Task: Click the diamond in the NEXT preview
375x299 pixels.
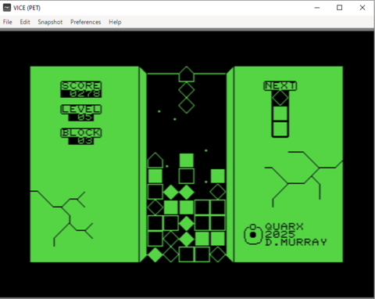Action: [280, 98]
